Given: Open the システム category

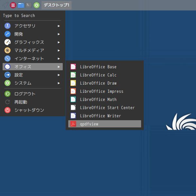Looking at the screenshot, I should coord(33,83).
